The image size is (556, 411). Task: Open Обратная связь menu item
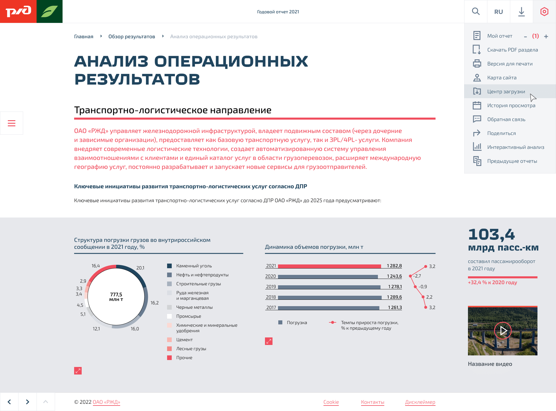pos(510,119)
